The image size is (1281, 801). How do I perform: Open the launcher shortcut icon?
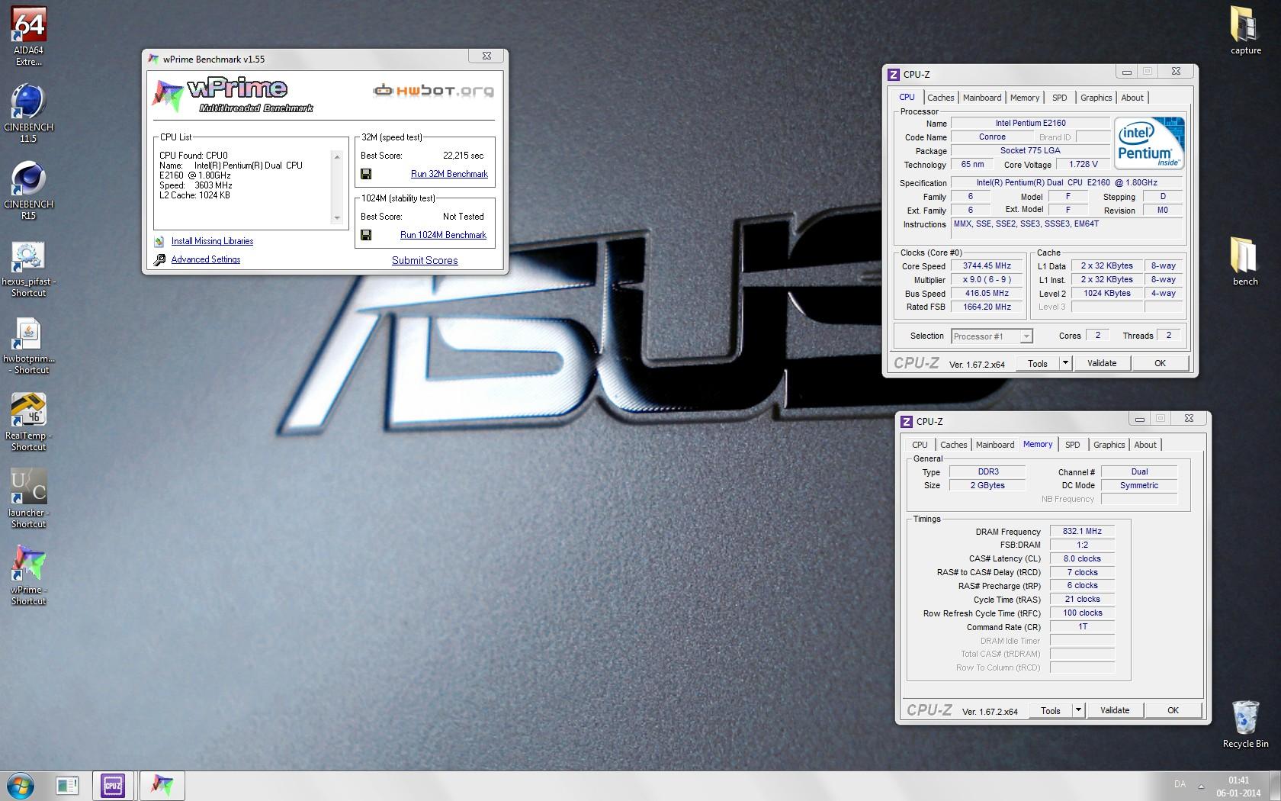(x=28, y=499)
